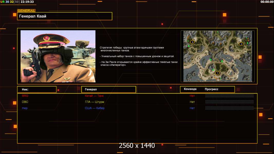274x154 pixels.
Task: Click the «Китай — Танк» faction entry
Action: tap(94, 96)
